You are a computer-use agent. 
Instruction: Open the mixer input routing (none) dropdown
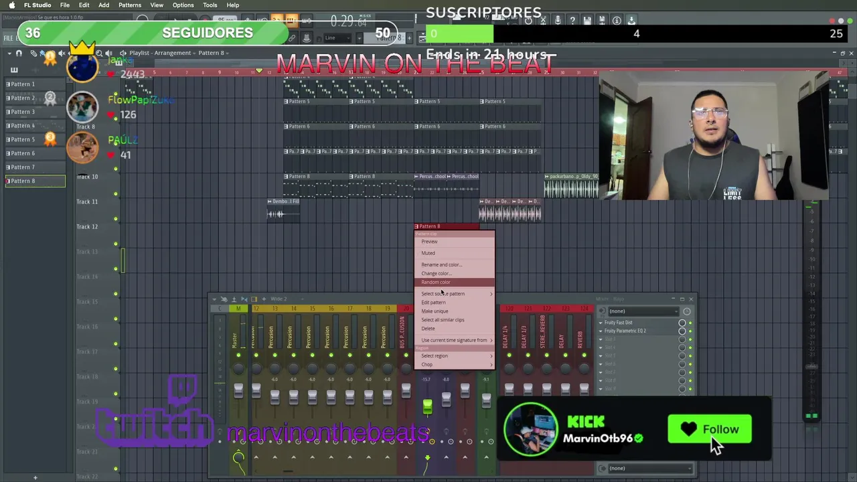pos(643,311)
